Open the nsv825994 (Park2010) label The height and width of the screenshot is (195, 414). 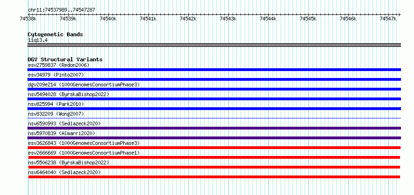click(x=56, y=104)
